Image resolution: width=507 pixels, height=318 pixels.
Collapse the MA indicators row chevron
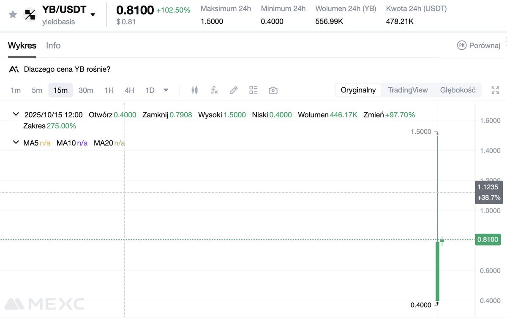pos(16,143)
